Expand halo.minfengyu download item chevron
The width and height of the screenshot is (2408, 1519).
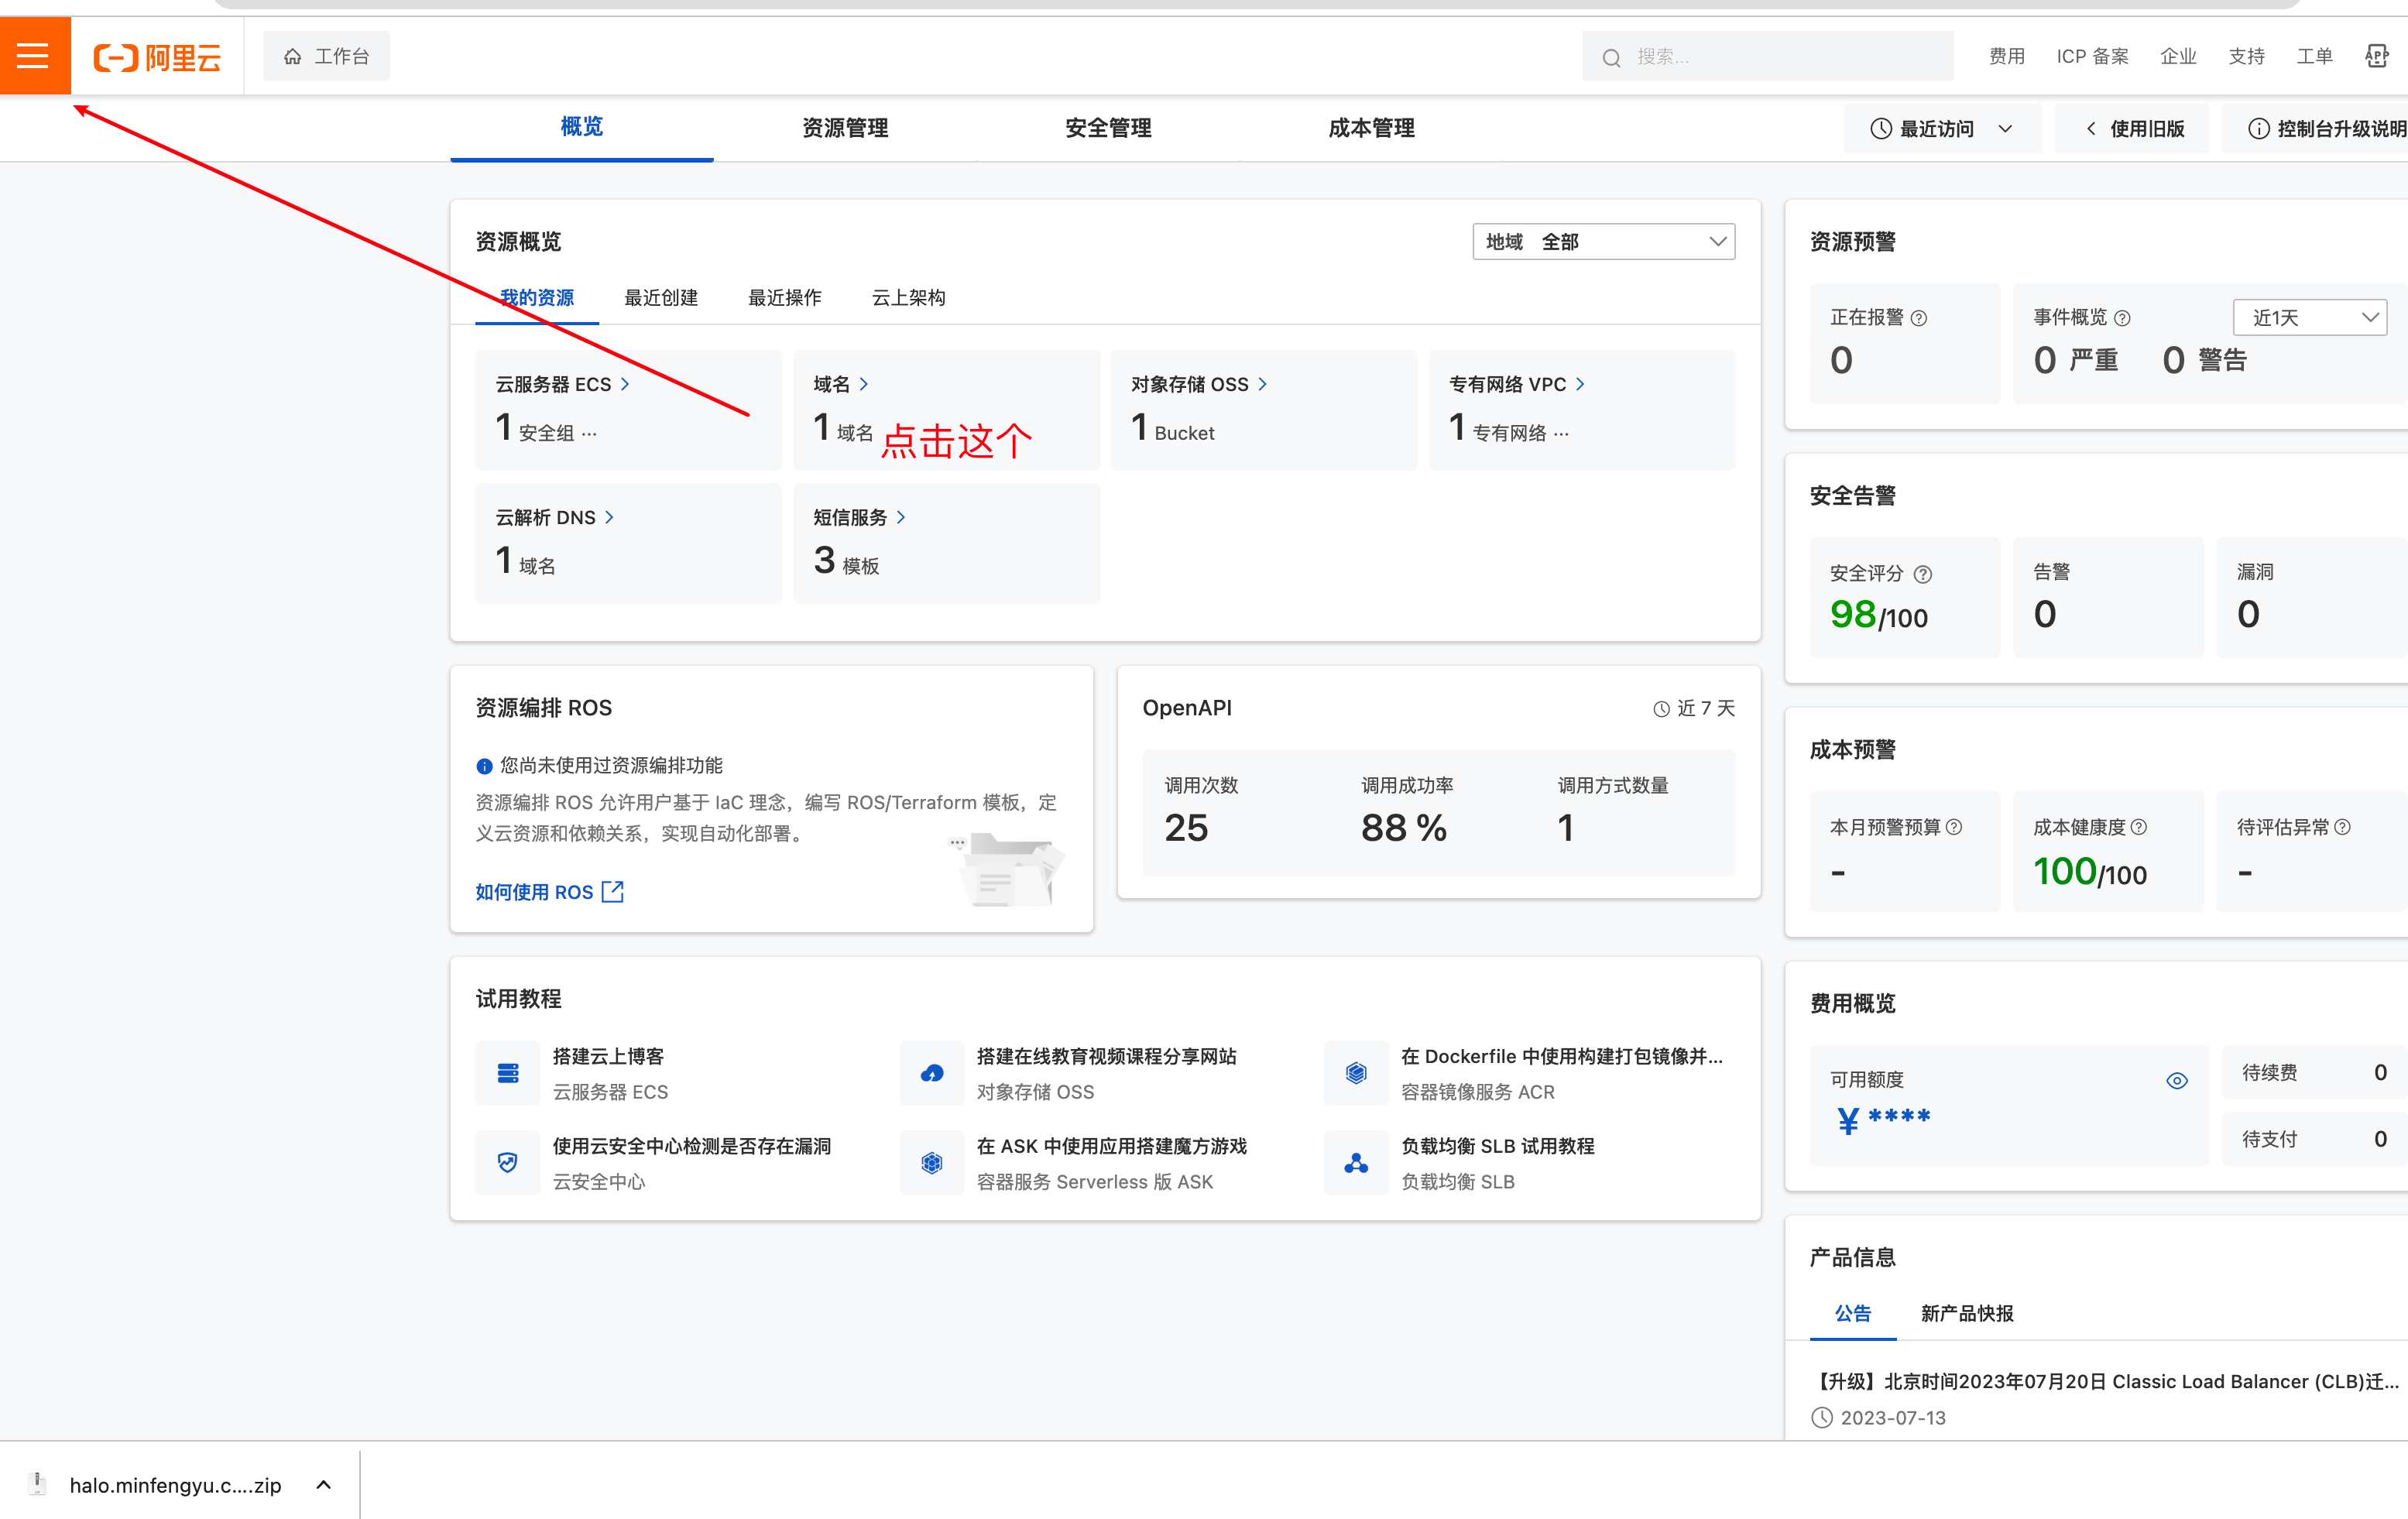[x=323, y=1485]
